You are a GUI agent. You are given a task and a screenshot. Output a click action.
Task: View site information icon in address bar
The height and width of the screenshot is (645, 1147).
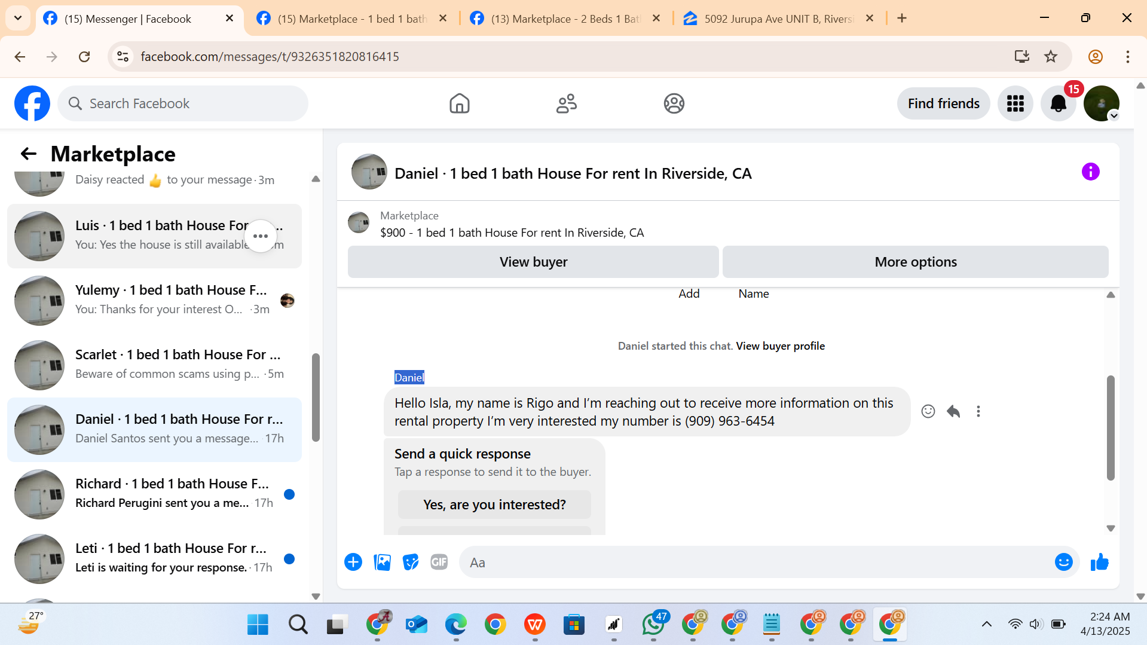pos(123,57)
